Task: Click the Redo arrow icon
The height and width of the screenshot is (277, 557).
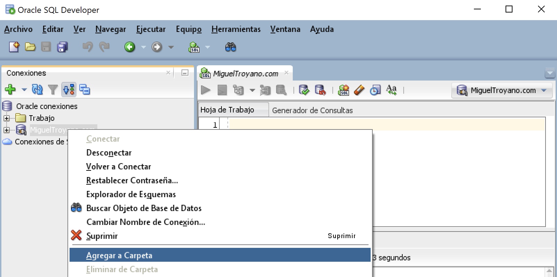Action: (104, 47)
